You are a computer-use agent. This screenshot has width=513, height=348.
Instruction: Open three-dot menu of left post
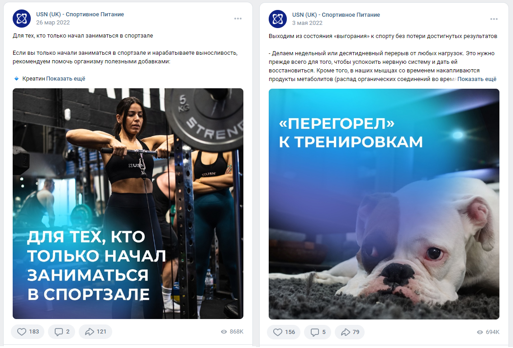pyautogui.click(x=238, y=19)
